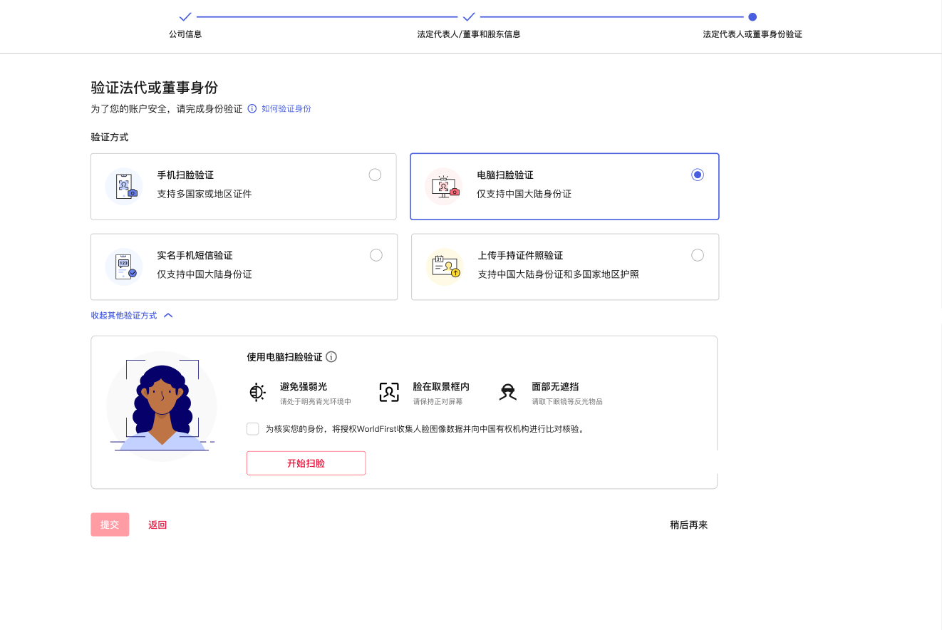Open the 法定代表人/董事和股东信息 step

[469, 33]
